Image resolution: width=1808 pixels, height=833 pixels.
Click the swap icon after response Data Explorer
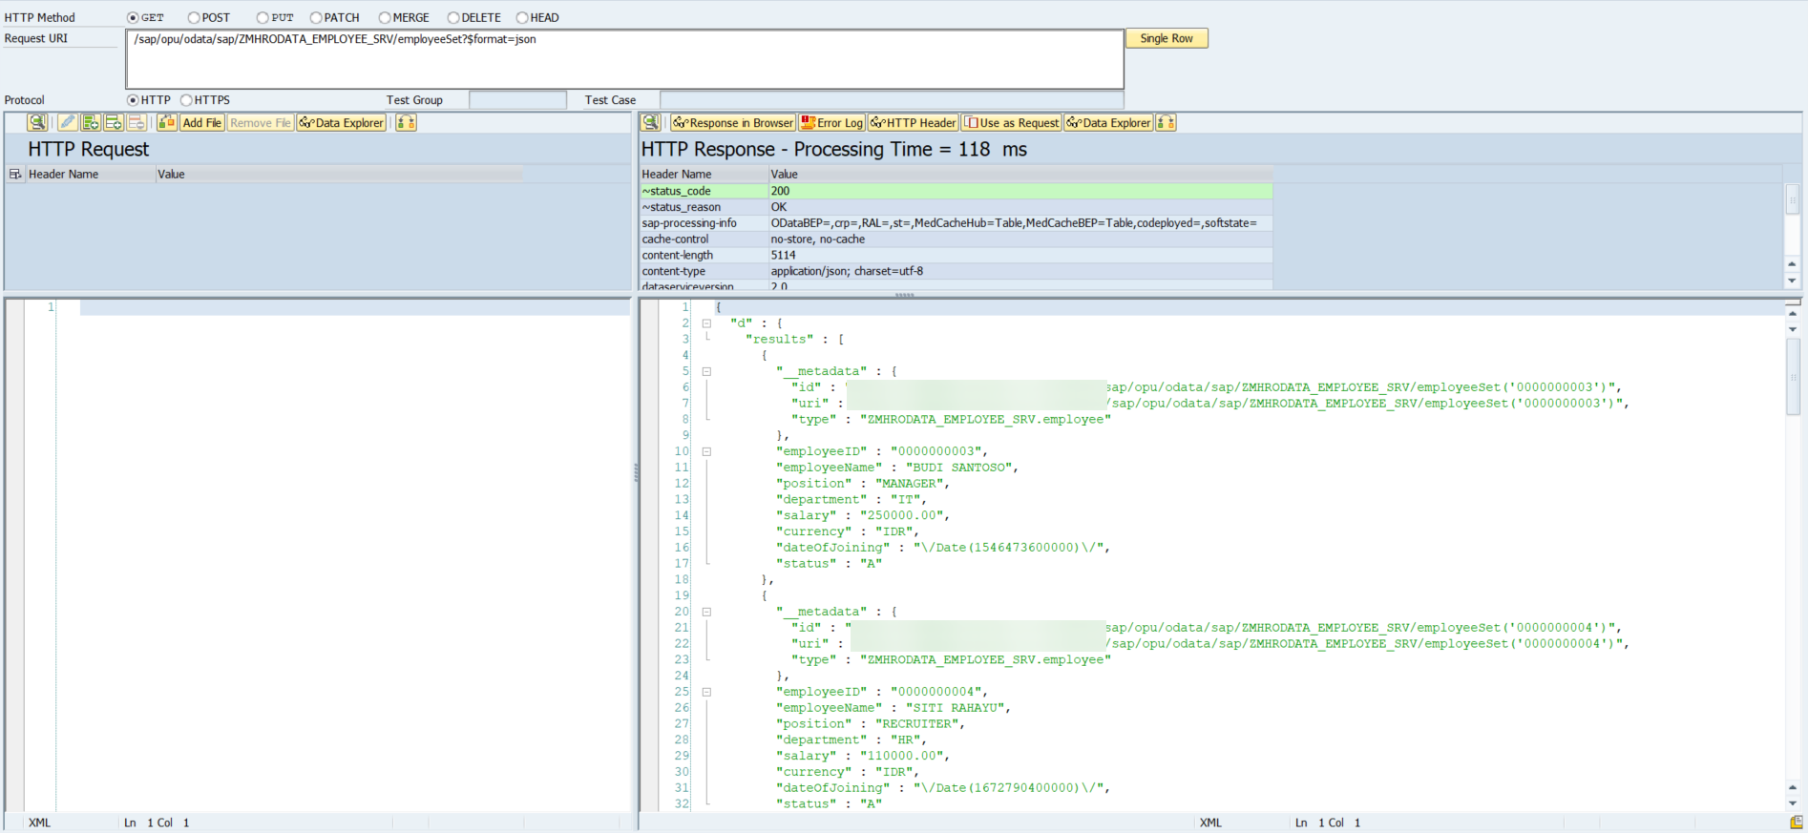1167,123
